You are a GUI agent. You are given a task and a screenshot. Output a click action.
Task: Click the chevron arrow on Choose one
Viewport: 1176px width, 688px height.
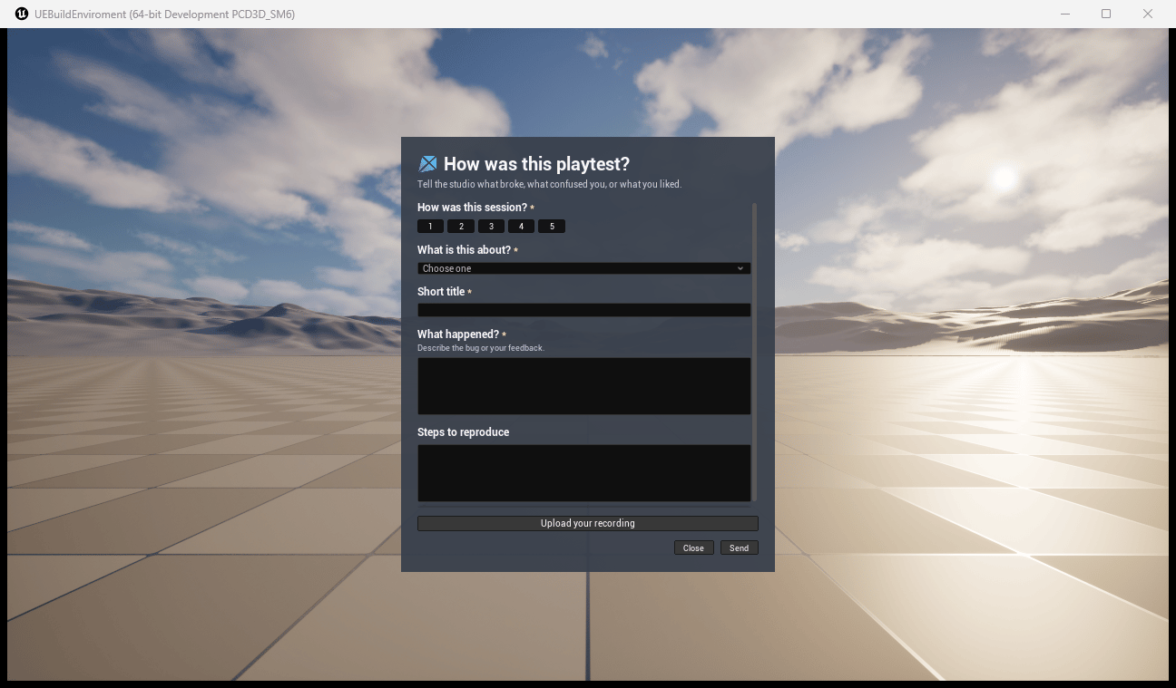click(x=740, y=268)
